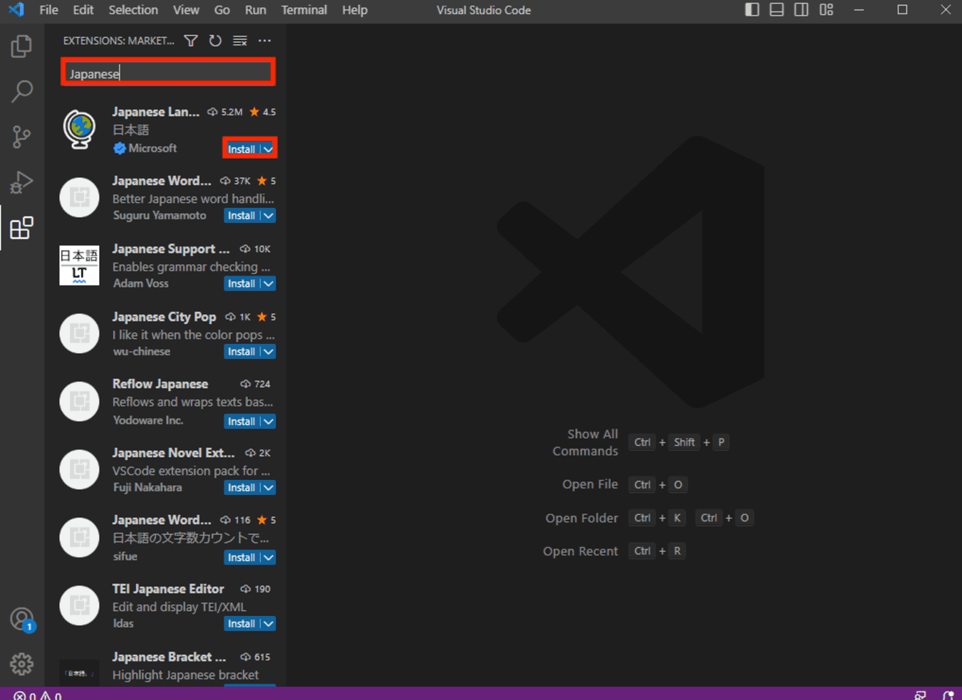Click the VS Code logo icon
Image resolution: width=962 pixels, height=700 pixels.
(16, 10)
